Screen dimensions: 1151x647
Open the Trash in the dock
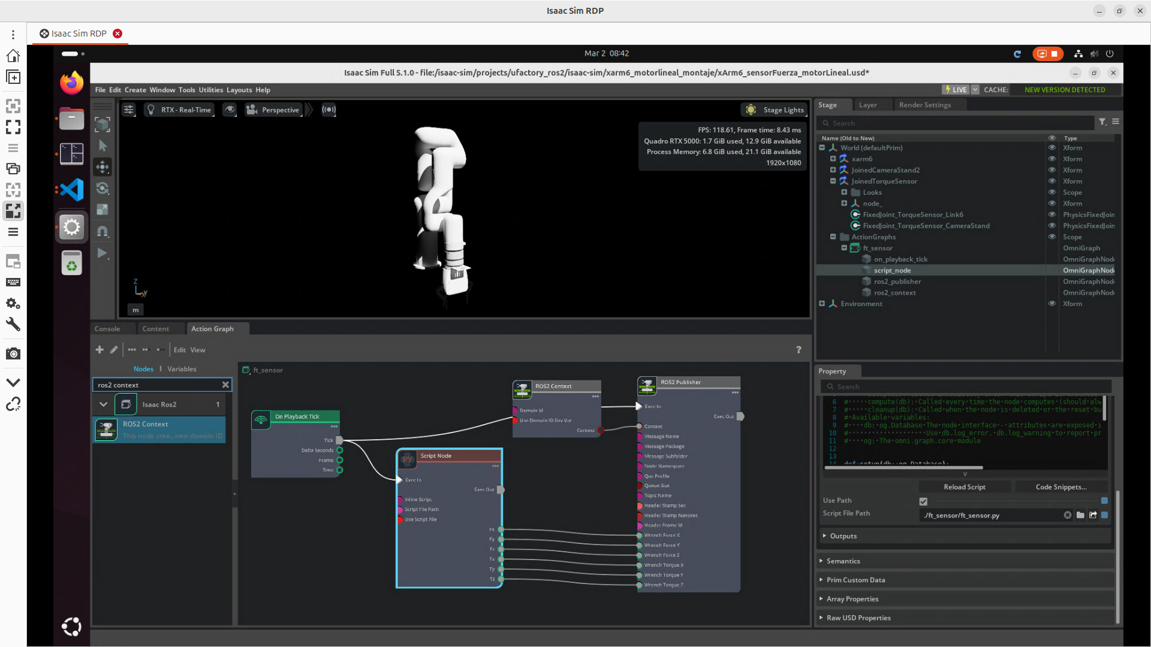click(x=71, y=263)
